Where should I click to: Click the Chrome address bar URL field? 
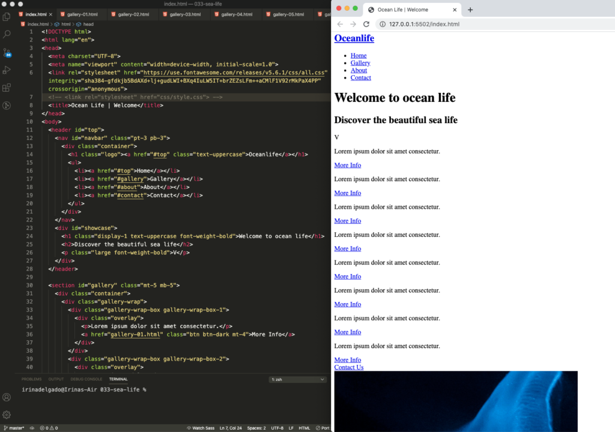(x=494, y=25)
